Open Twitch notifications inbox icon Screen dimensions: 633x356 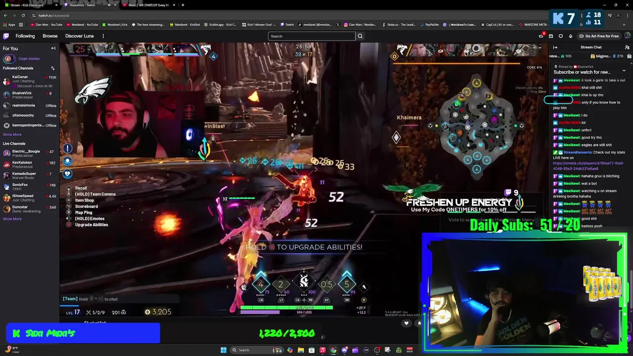click(x=551, y=36)
